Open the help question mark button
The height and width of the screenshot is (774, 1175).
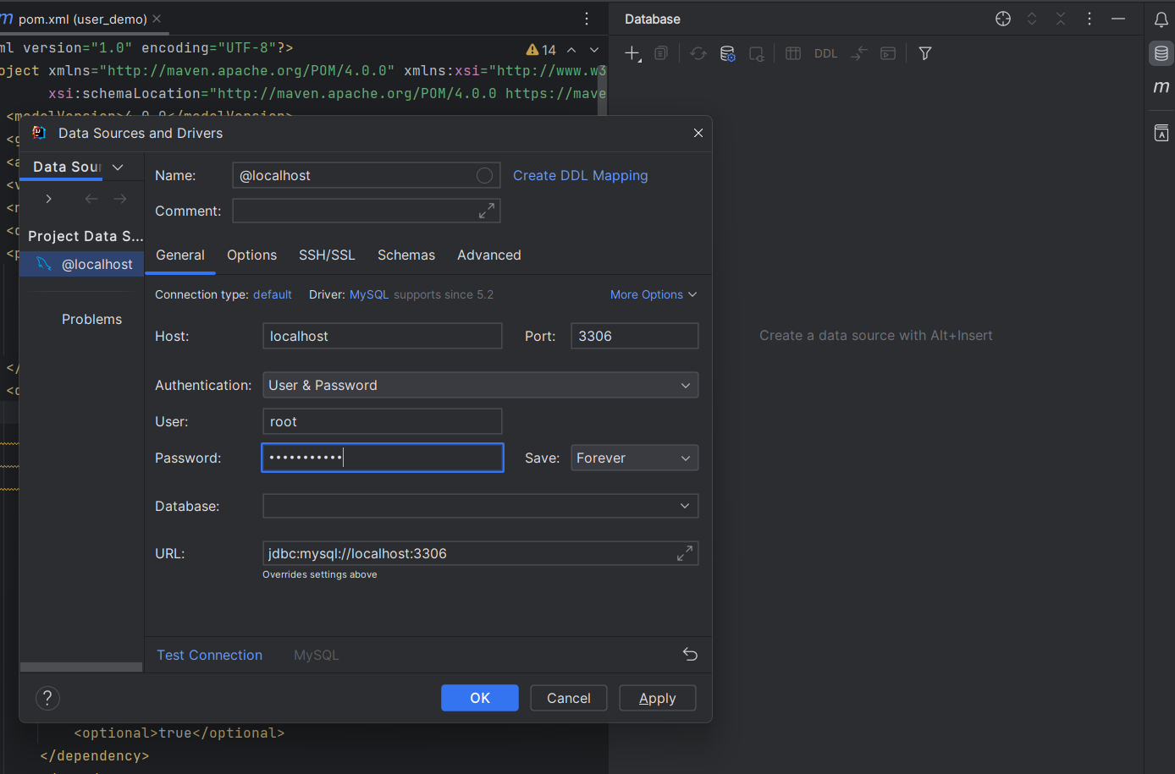coord(47,698)
